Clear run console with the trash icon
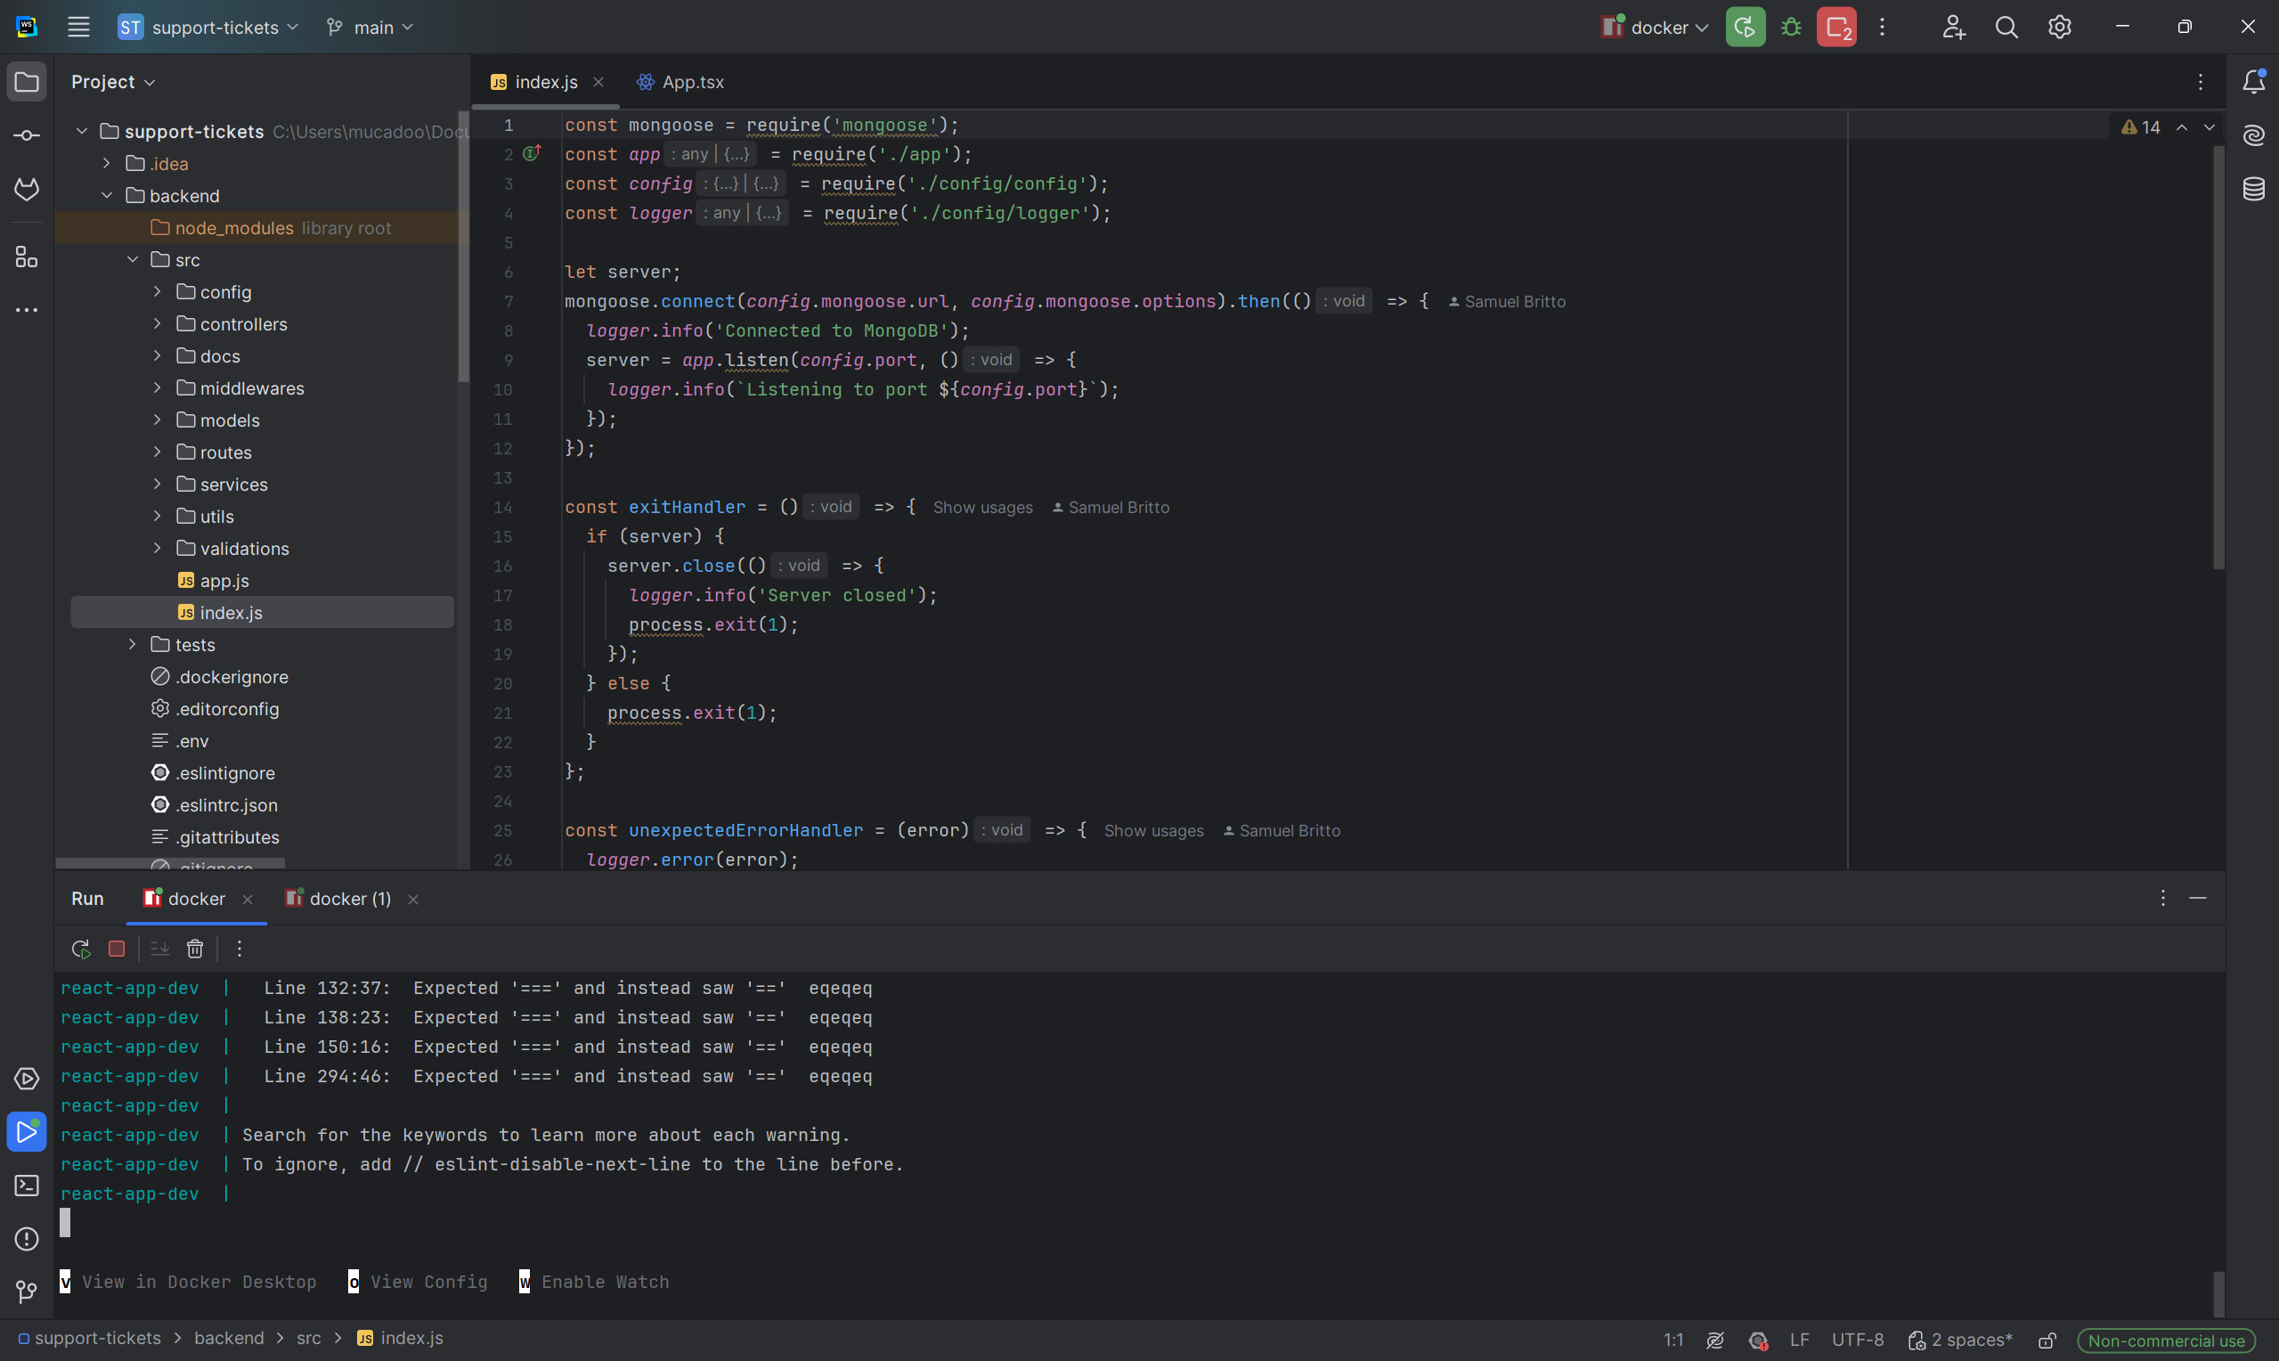Viewport: 2279px width, 1361px height. tap(194, 949)
